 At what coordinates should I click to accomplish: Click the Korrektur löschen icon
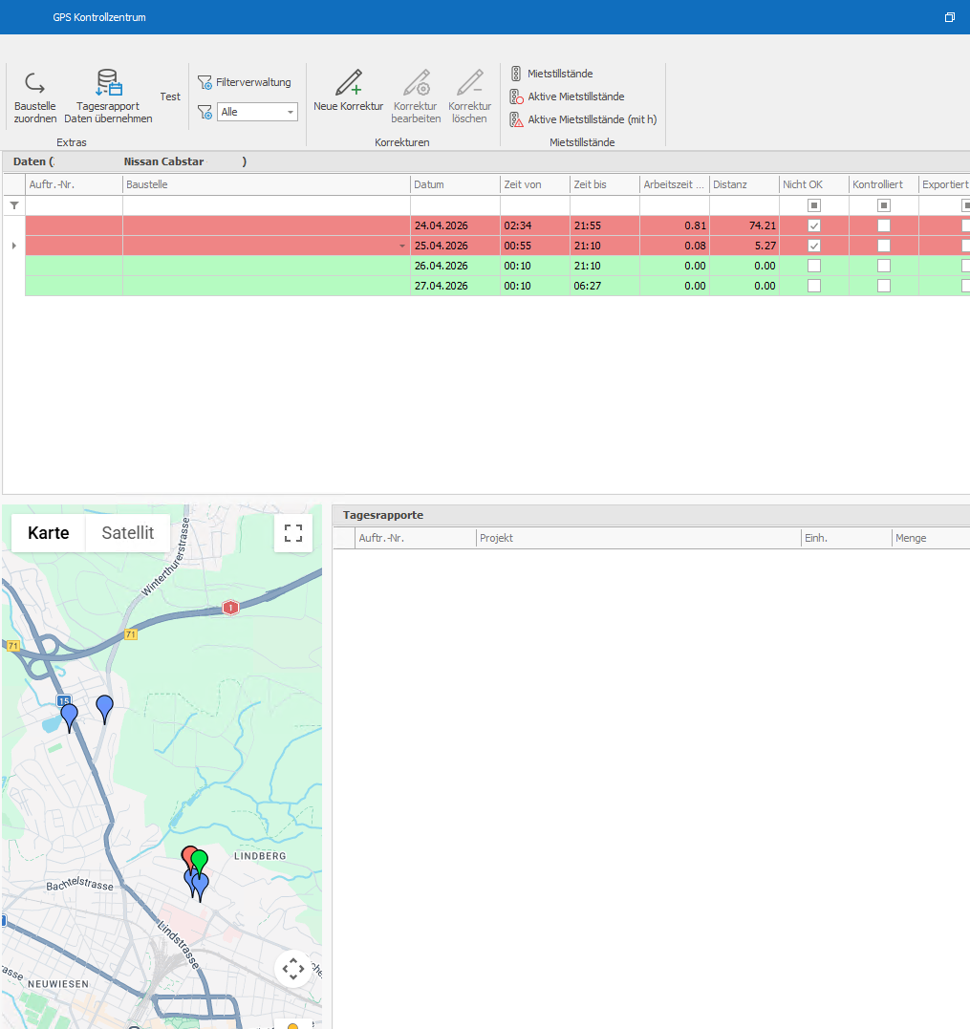click(470, 83)
